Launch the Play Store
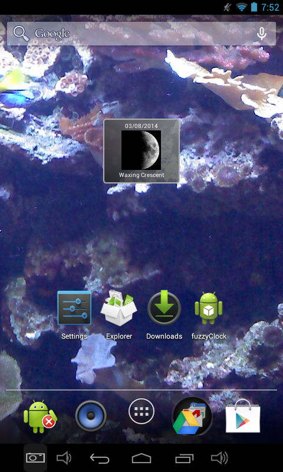 click(243, 416)
